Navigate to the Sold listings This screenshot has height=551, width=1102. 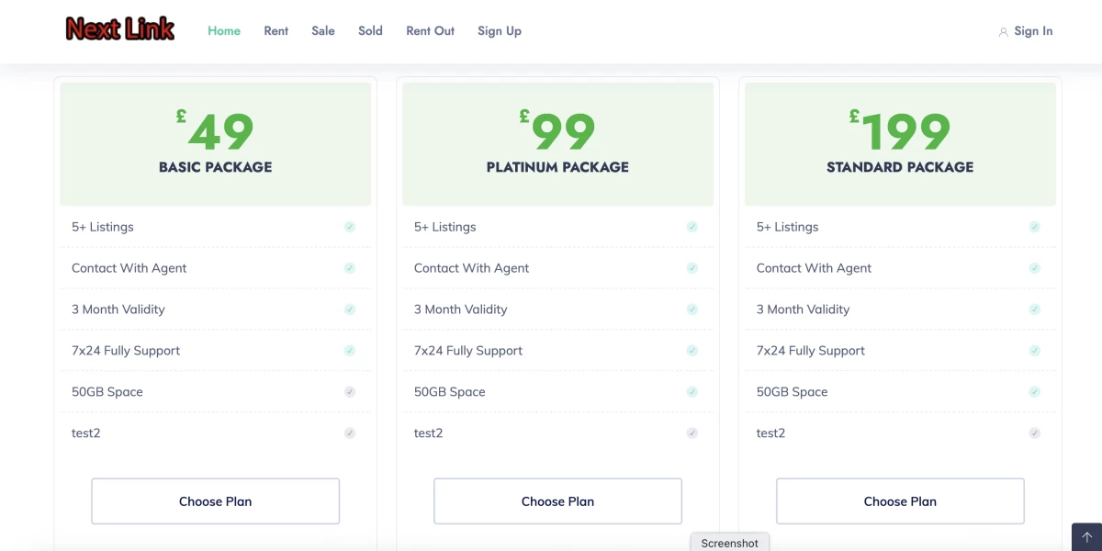370,31
